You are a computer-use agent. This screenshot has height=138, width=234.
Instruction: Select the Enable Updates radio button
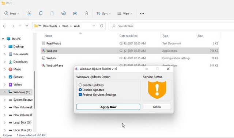coord(80,85)
